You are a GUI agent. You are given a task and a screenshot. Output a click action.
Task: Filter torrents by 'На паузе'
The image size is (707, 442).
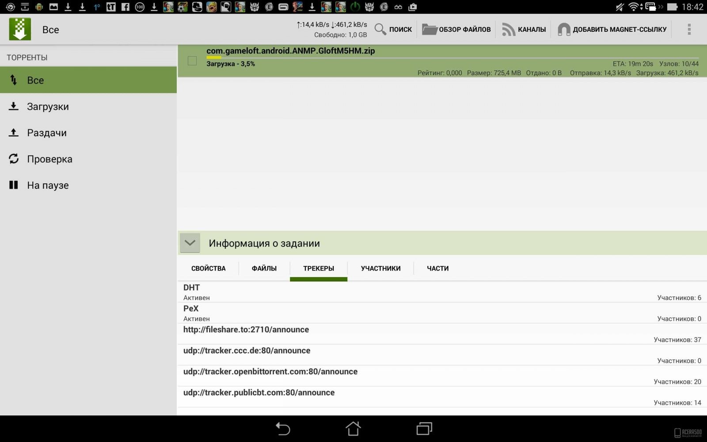tap(88, 185)
